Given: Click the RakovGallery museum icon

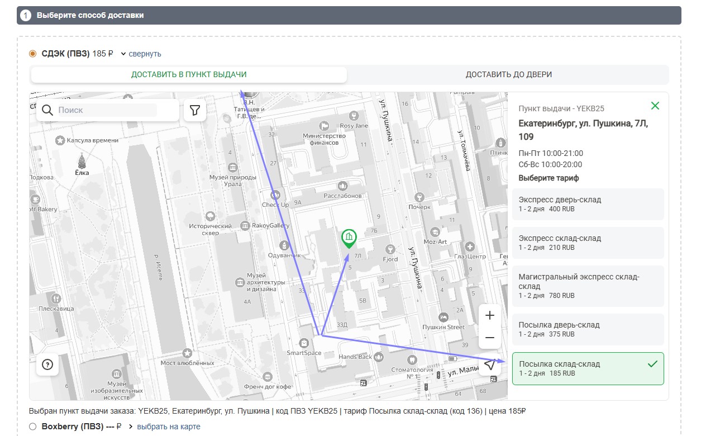Looking at the screenshot, I should (x=245, y=225).
